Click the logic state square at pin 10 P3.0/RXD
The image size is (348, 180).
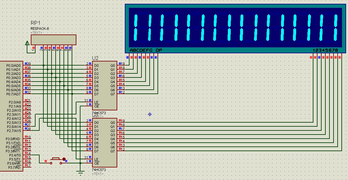pos(26,137)
